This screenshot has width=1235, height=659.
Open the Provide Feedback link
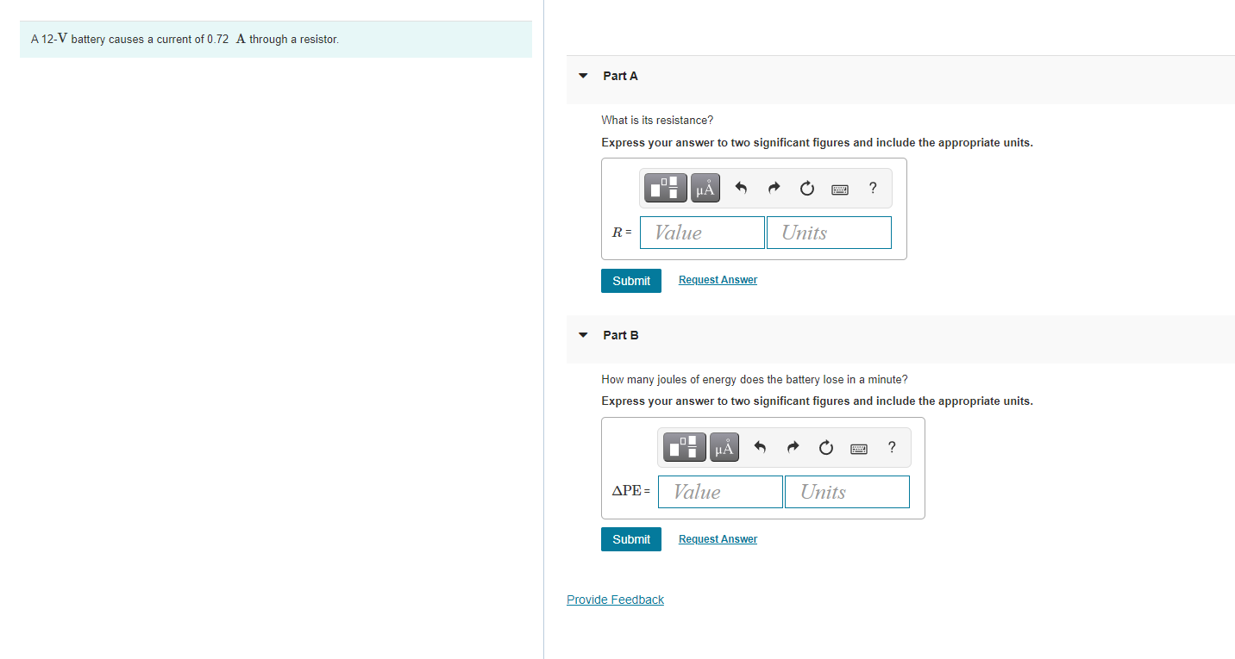click(615, 600)
